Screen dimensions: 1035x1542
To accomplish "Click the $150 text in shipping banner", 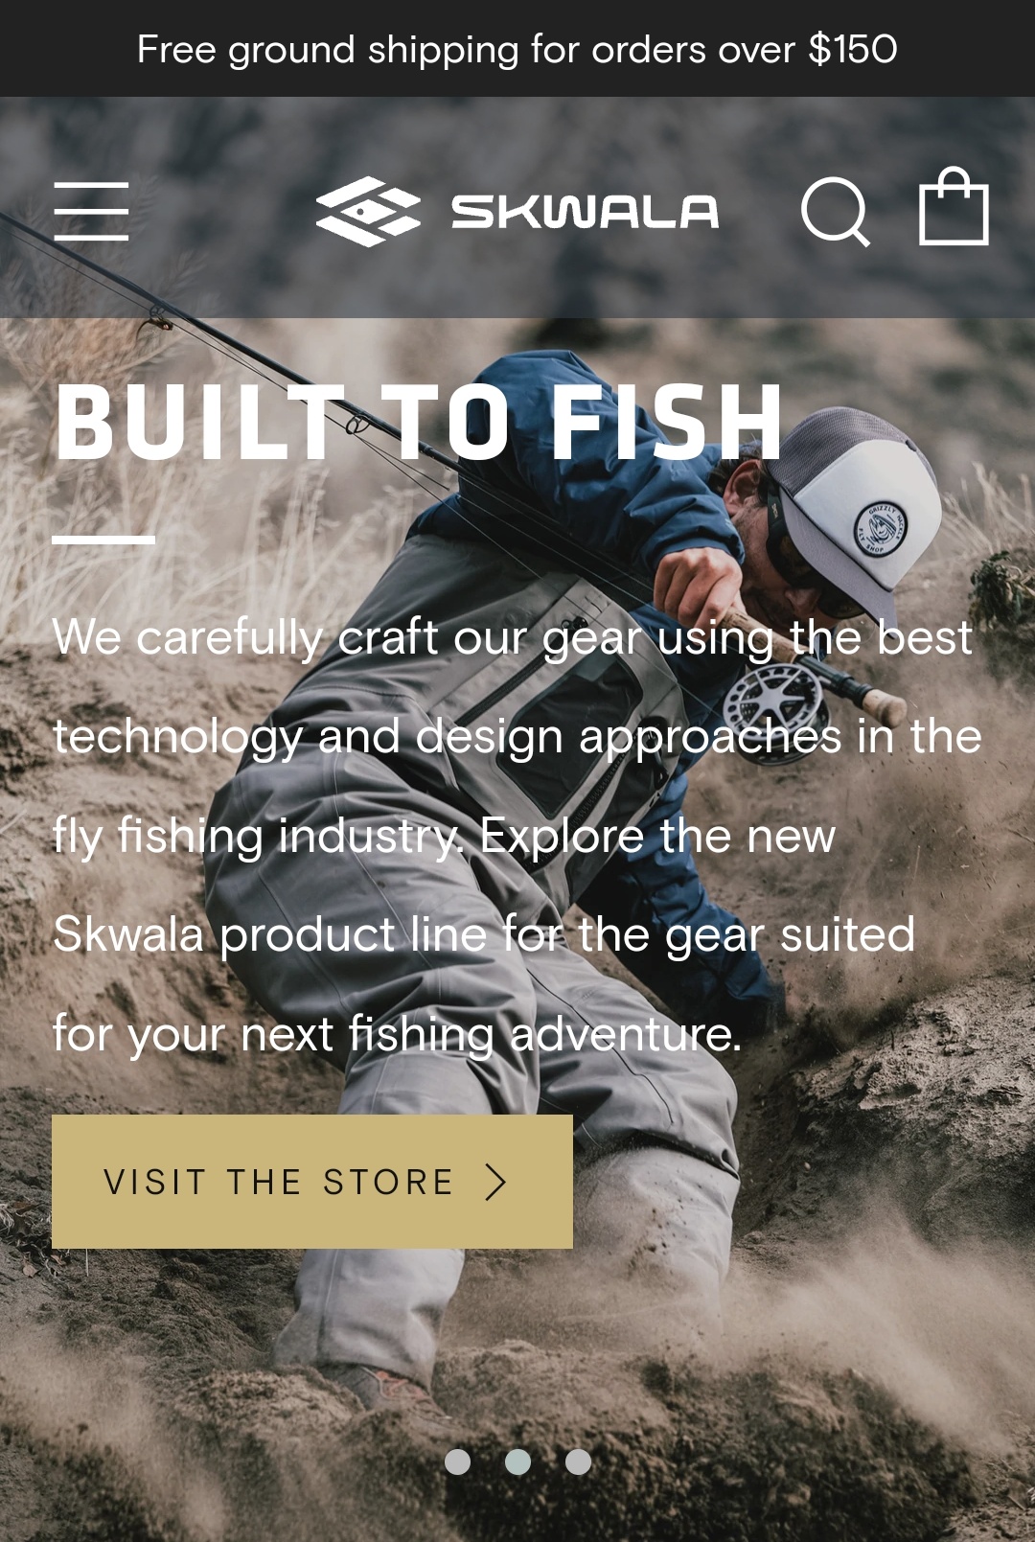I will tap(853, 49).
